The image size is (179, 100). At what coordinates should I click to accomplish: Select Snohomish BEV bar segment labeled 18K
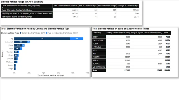coord(21,42)
